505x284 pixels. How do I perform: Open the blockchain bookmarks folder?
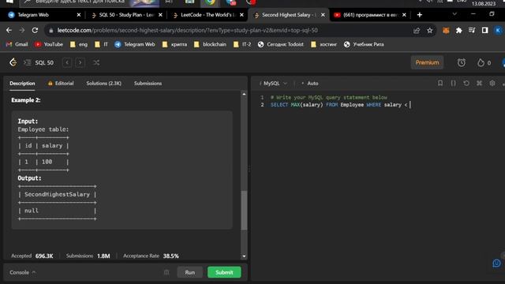point(210,44)
